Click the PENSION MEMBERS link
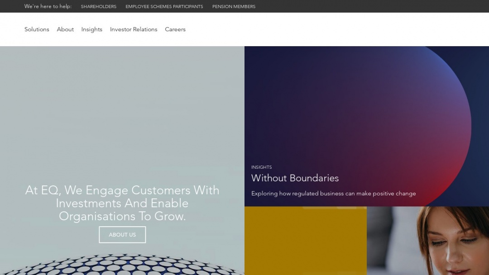489x275 pixels. [234, 6]
